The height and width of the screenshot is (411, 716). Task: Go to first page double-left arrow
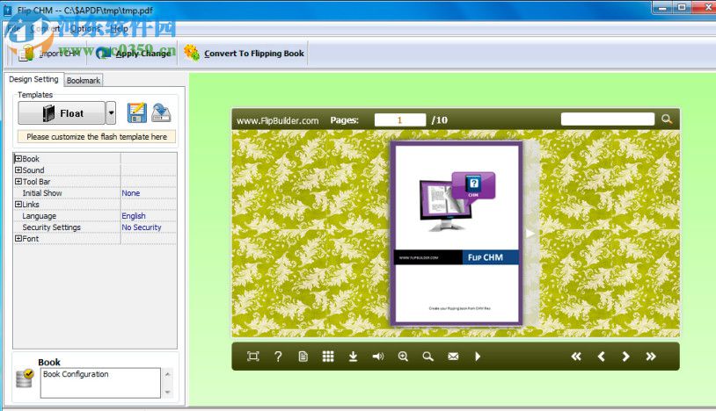point(576,357)
